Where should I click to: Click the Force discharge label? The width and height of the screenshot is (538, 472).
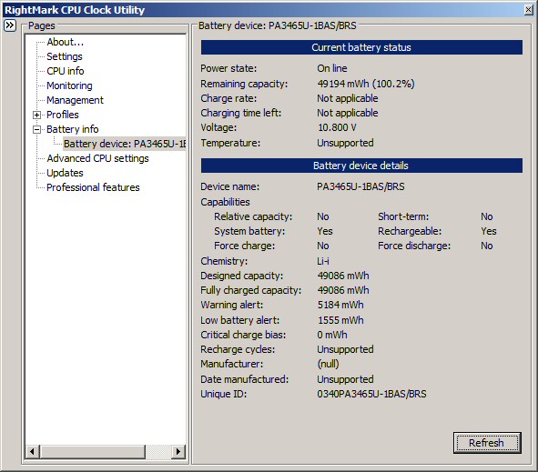[414, 246]
